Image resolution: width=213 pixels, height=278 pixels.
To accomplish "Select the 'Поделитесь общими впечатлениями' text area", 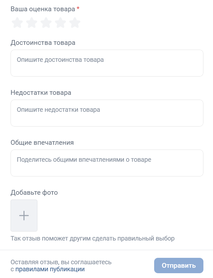I will pos(107,163).
